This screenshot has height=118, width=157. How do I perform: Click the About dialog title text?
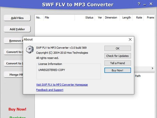[28, 39]
